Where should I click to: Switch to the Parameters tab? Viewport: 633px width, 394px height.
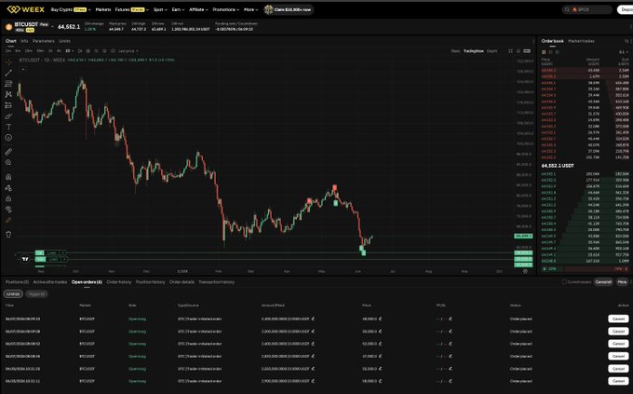point(43,41)
